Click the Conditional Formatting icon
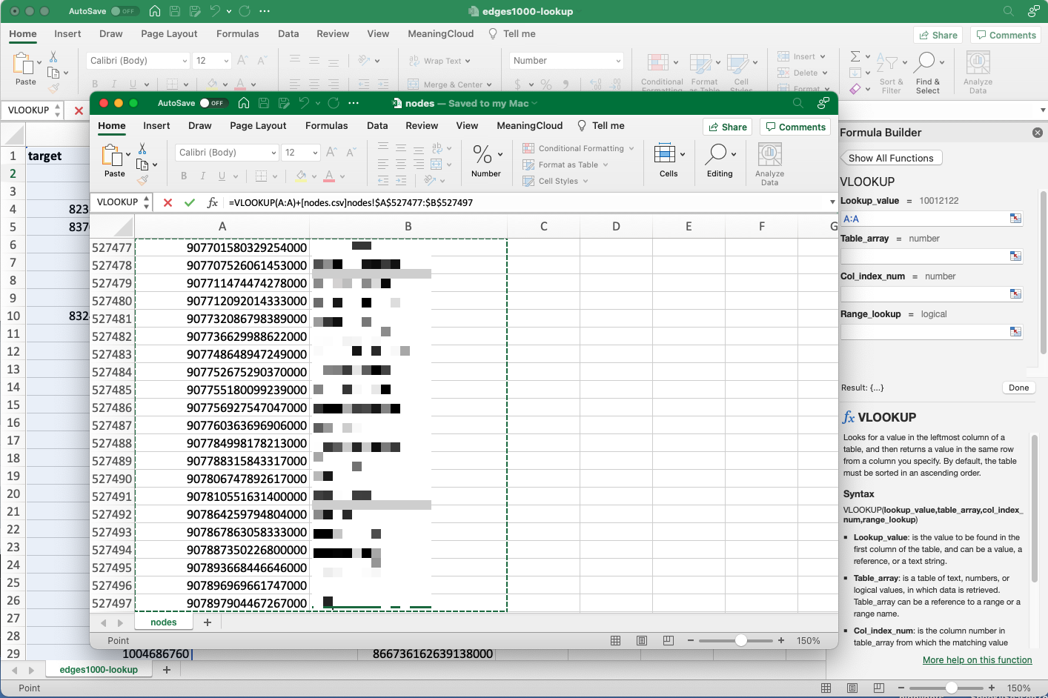Viewport: 1048px width, 698px height. [x=528, y=148]
